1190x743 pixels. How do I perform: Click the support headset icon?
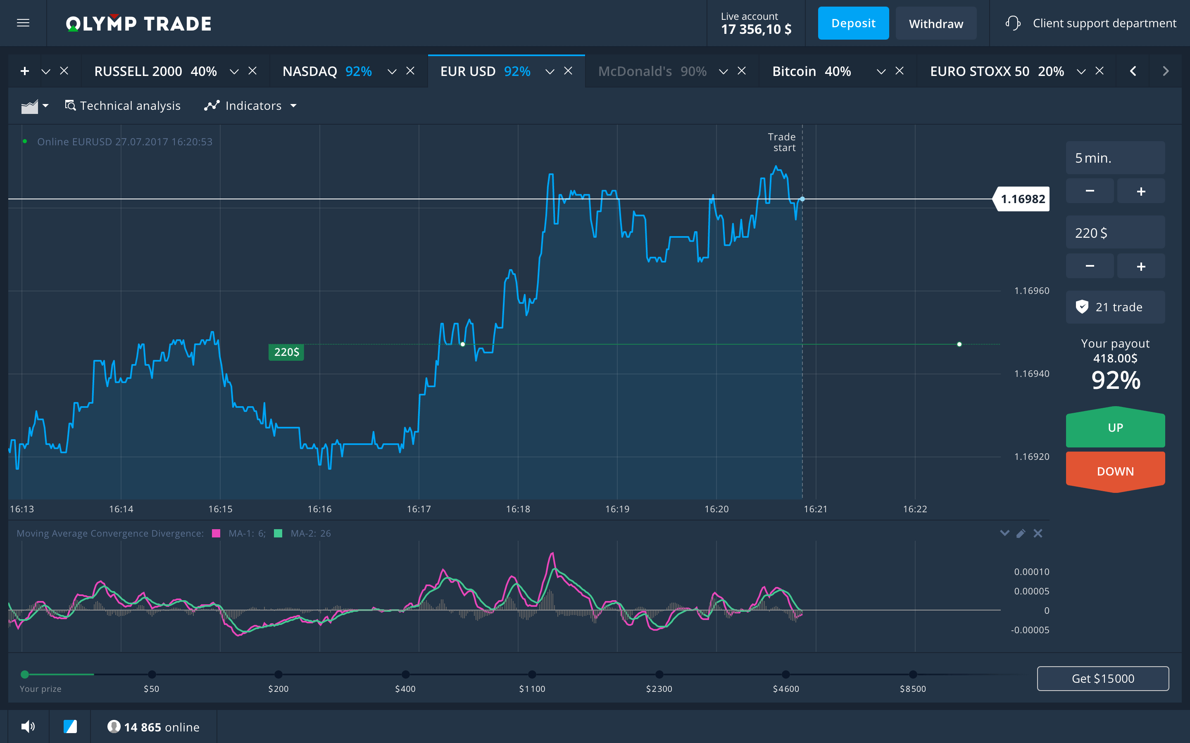coord(1013,23)
